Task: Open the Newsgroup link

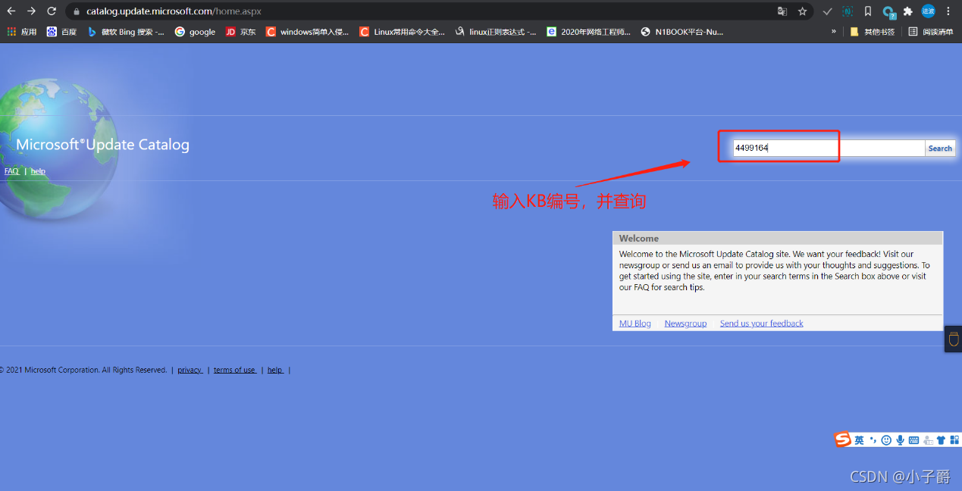Action: (x=685, y=324)
